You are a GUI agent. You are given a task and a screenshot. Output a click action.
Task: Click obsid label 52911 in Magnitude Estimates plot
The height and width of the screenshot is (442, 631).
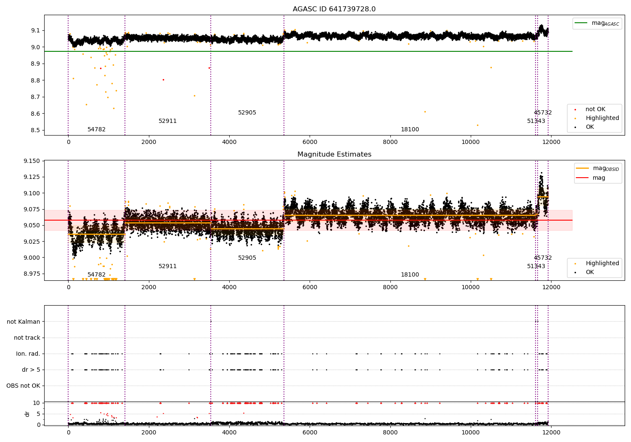(167, 266)
